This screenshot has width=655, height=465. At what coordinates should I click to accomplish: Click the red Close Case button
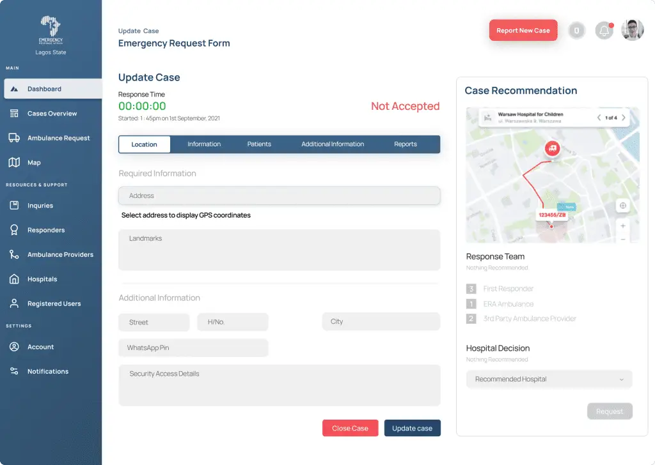point(350,429)
